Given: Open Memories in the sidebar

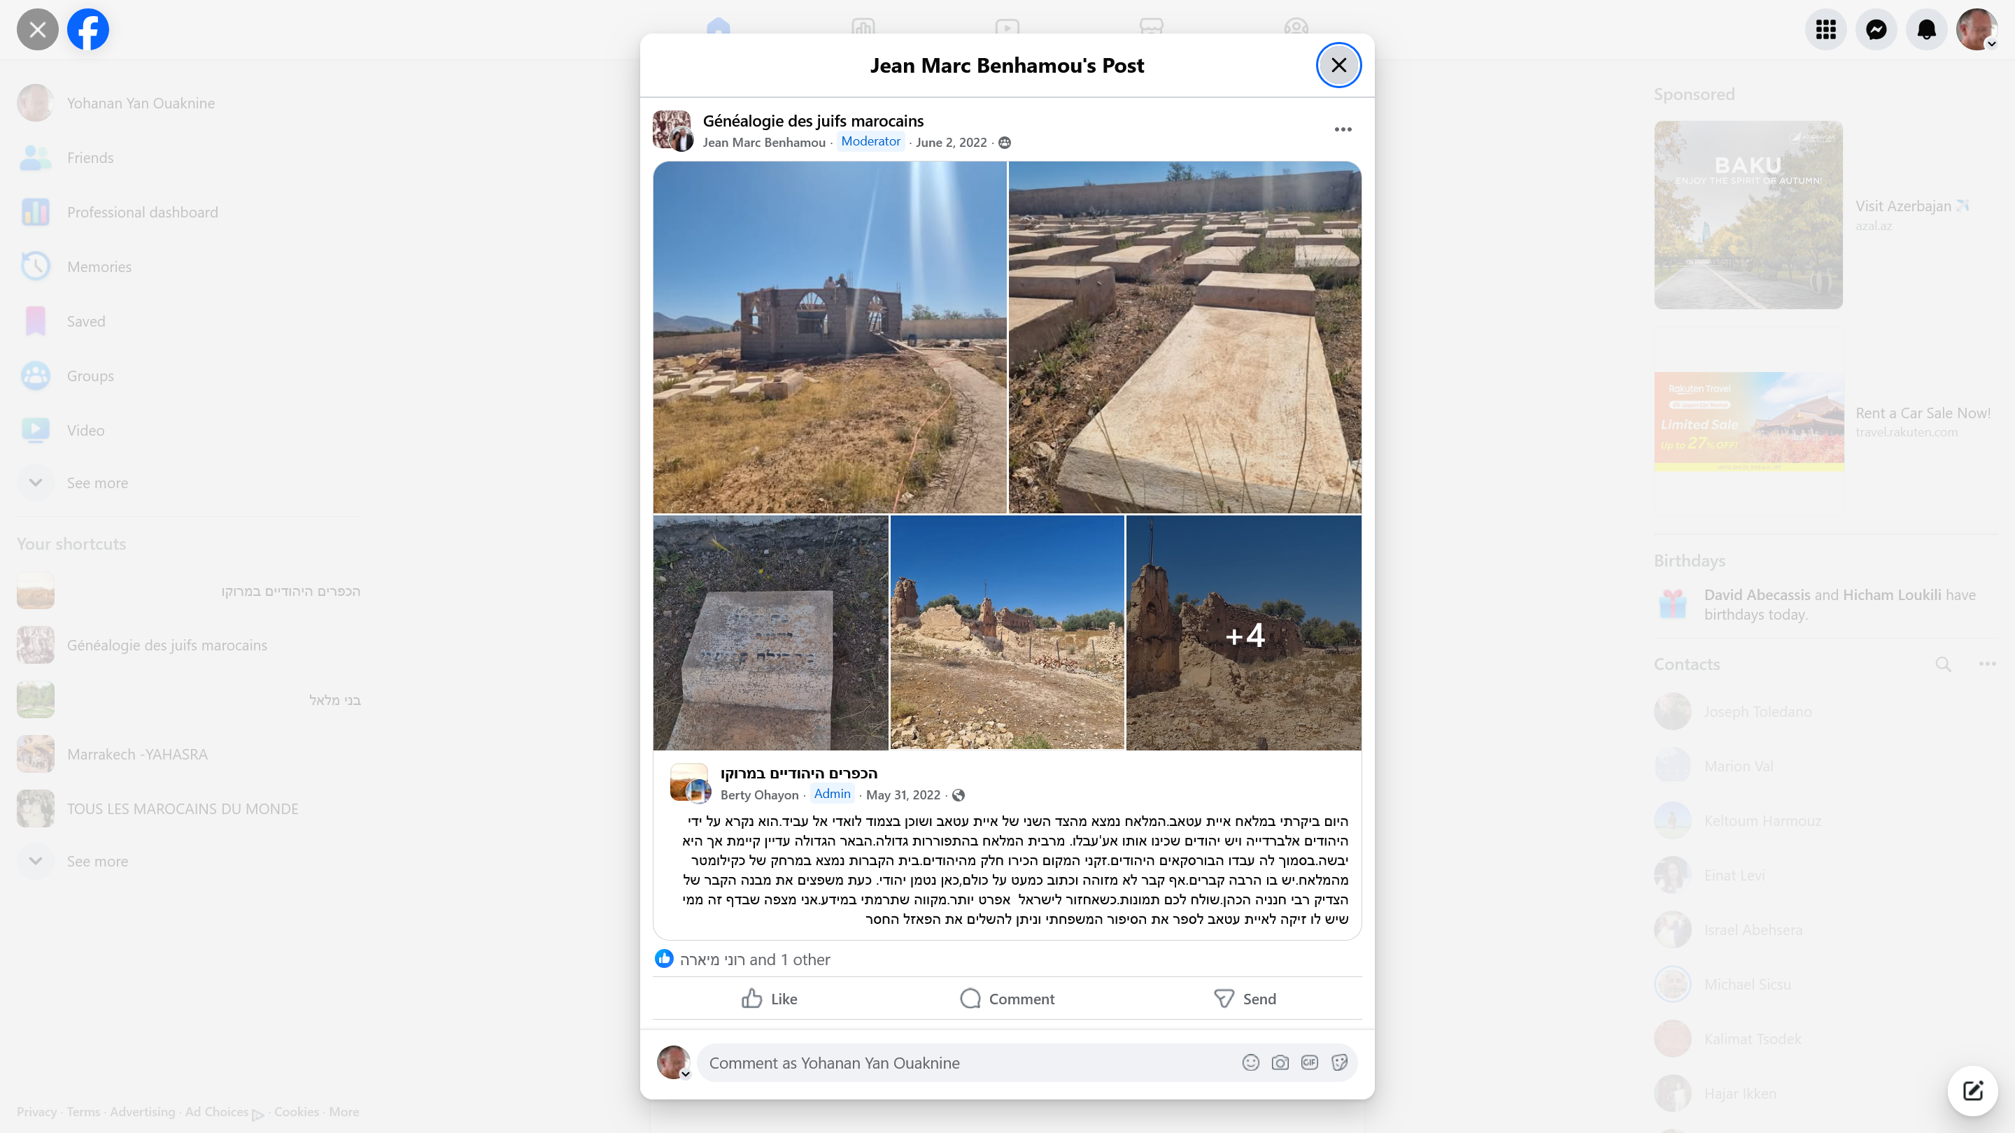Looking at the screenshot, I should pos(99,266).
